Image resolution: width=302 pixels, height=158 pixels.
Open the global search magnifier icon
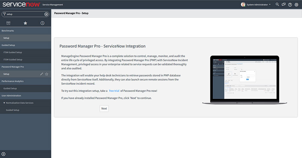(x=277, y=4)
